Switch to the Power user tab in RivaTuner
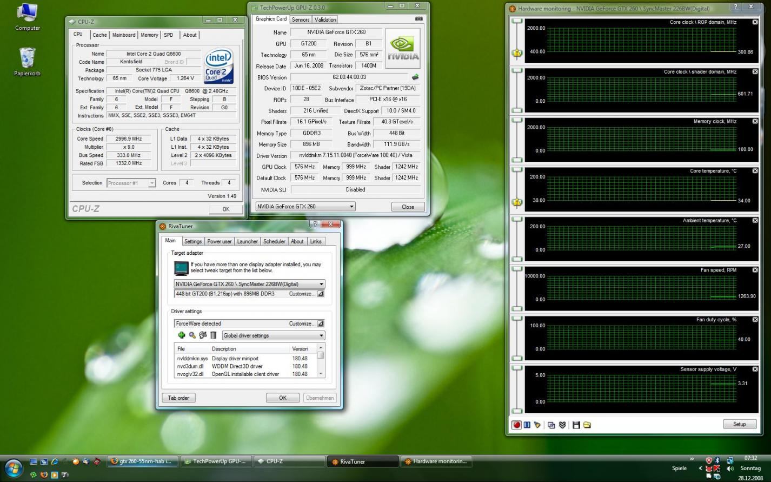This screenshot has width=771, height=482. point(220,241)
